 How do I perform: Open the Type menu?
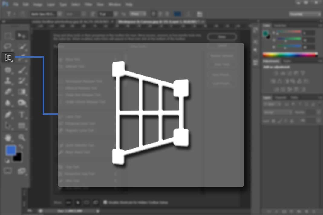pyautogui.click(x=63, y=4)
